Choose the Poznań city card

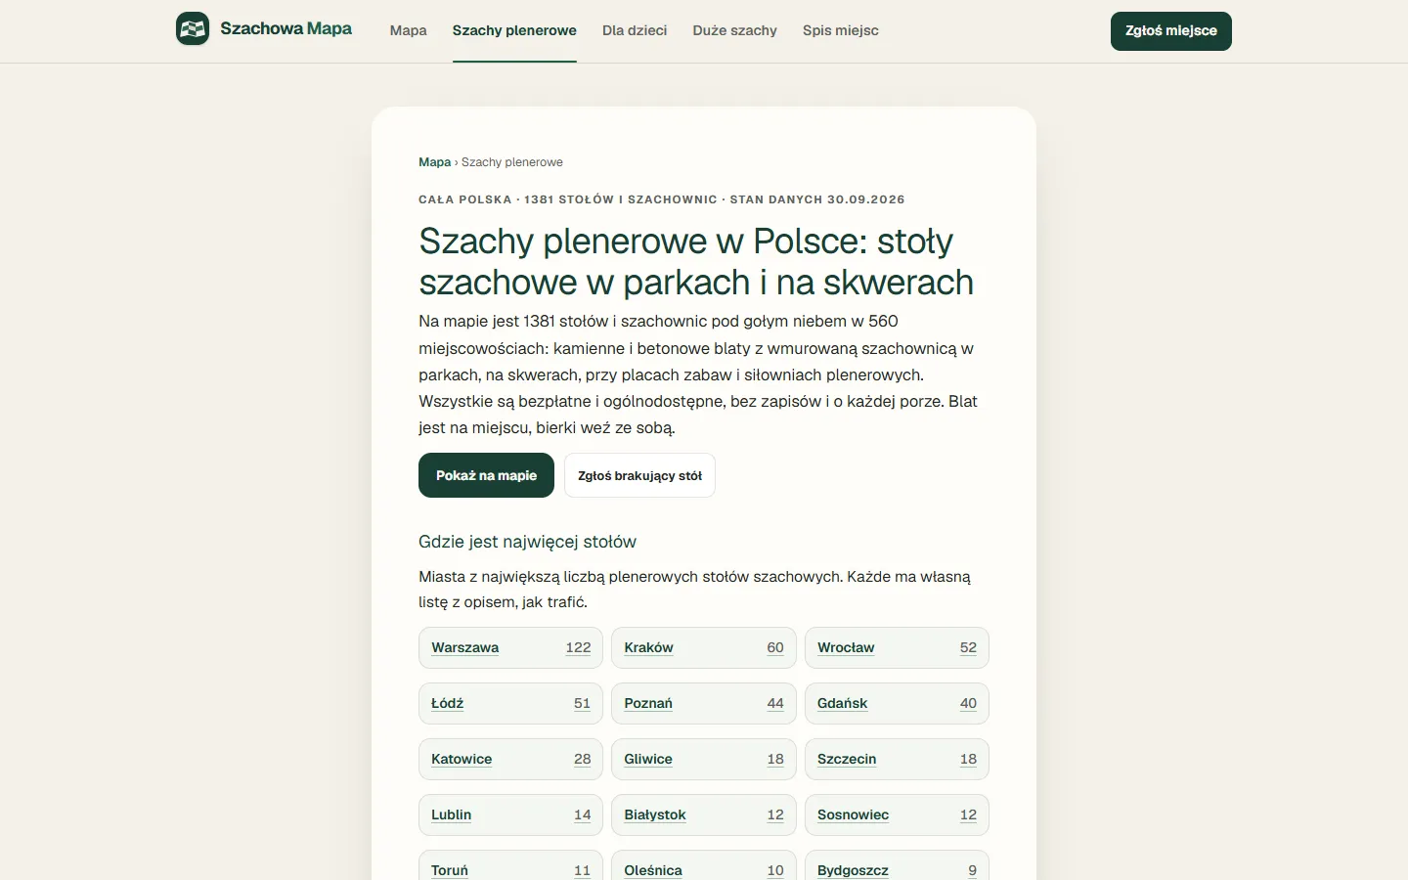tap(704, 703)
